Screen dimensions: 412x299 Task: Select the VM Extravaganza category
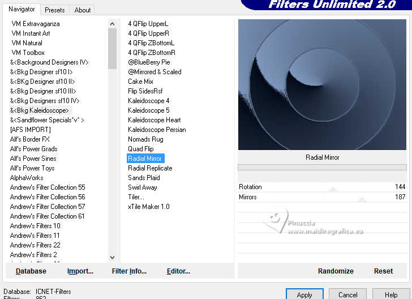click(36, 24)
